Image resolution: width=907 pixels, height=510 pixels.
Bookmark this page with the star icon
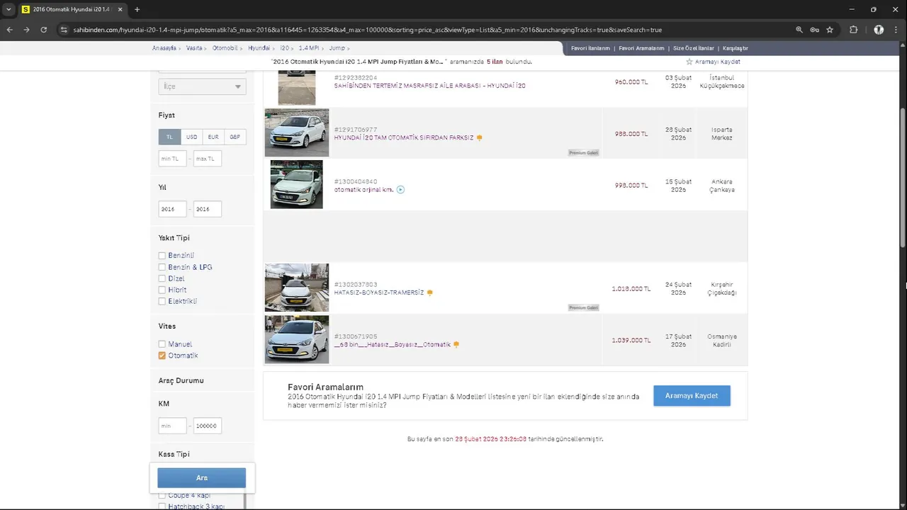tap(830, 30)
